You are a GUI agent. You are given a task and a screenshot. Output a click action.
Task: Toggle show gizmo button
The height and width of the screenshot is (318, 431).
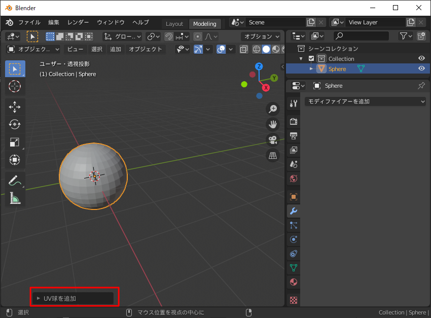tap(198, 49)
